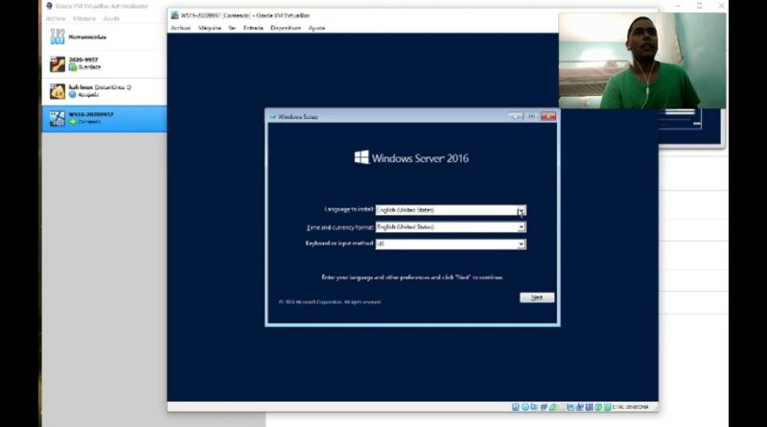
Task: Select the 2020-9957 virtual machine icon
Action: [x=58, y=64]
